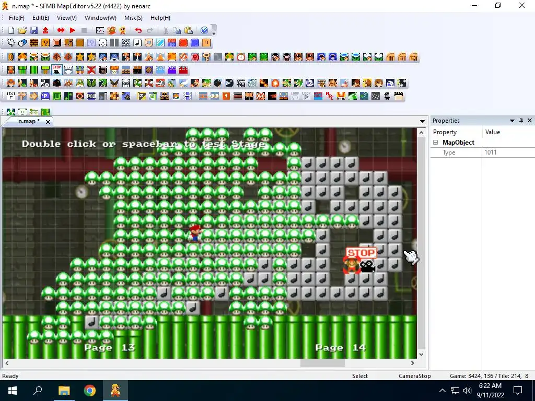This screenshot has width=535, height=401.
Task: Open the document tab list dropdown arrow
Action: pyautogui.click(x=422, y=121)
